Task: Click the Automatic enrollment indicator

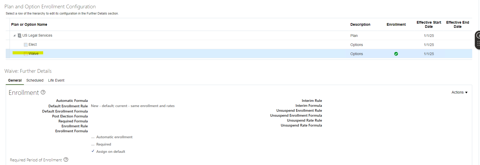Action: coord(93,137)
